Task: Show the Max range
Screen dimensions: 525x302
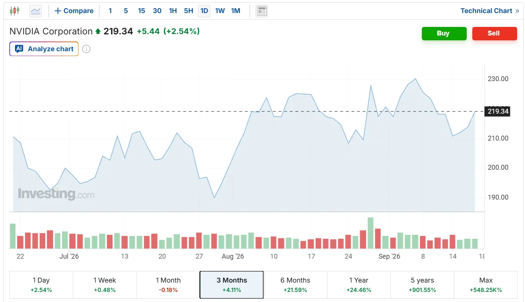Action: tap(486, 285)
